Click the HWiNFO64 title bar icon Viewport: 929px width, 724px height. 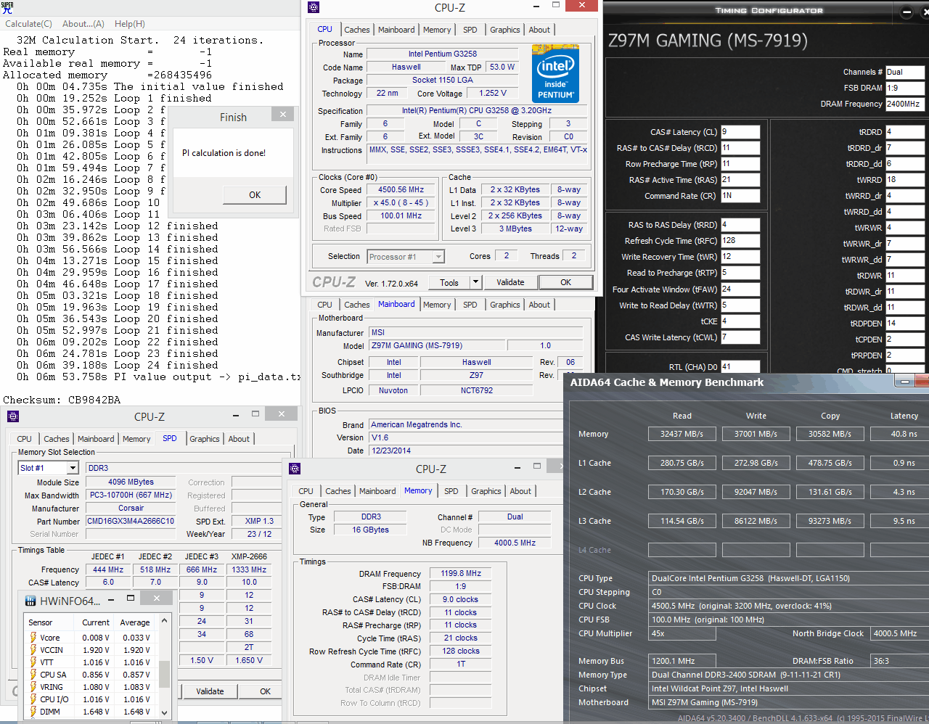click(x=30, y=601)
